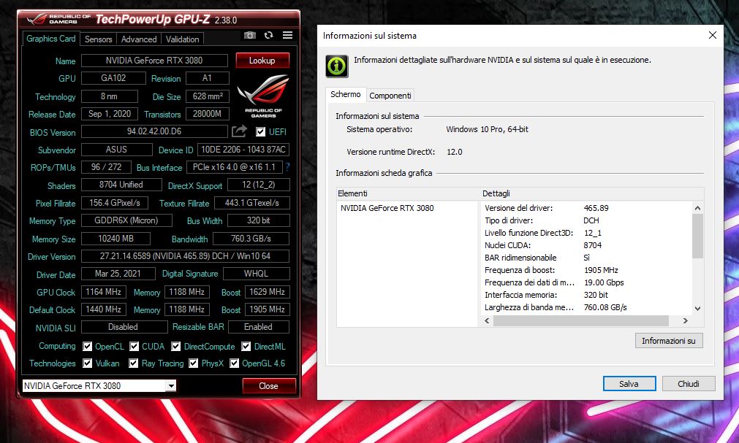Click the Release Date value Sep 1, 2020
This screenshot has height=443, width=739.
coord(110,114)
